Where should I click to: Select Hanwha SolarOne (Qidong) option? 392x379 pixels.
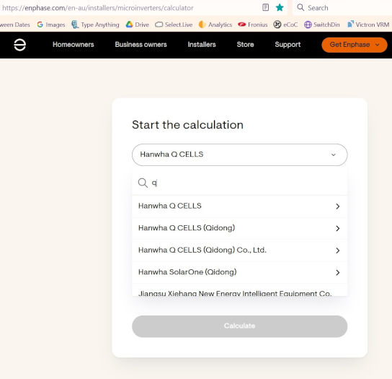[x=239, y=272]
